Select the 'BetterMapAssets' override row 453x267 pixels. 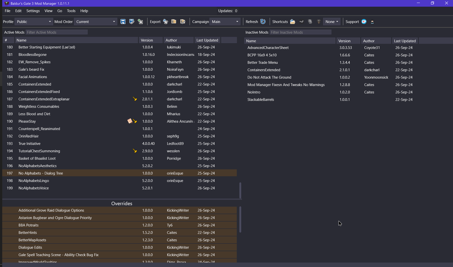point(120,240)
